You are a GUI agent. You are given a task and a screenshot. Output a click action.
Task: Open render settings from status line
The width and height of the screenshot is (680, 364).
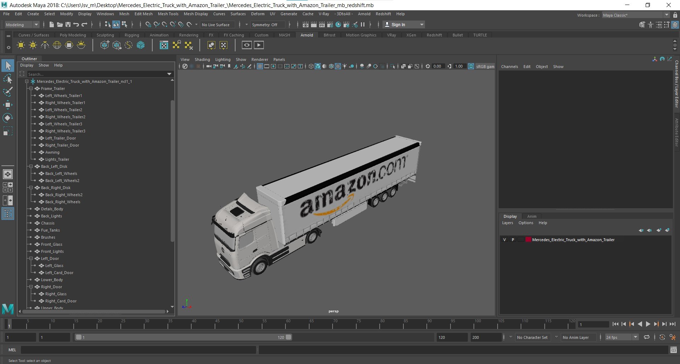330,24
